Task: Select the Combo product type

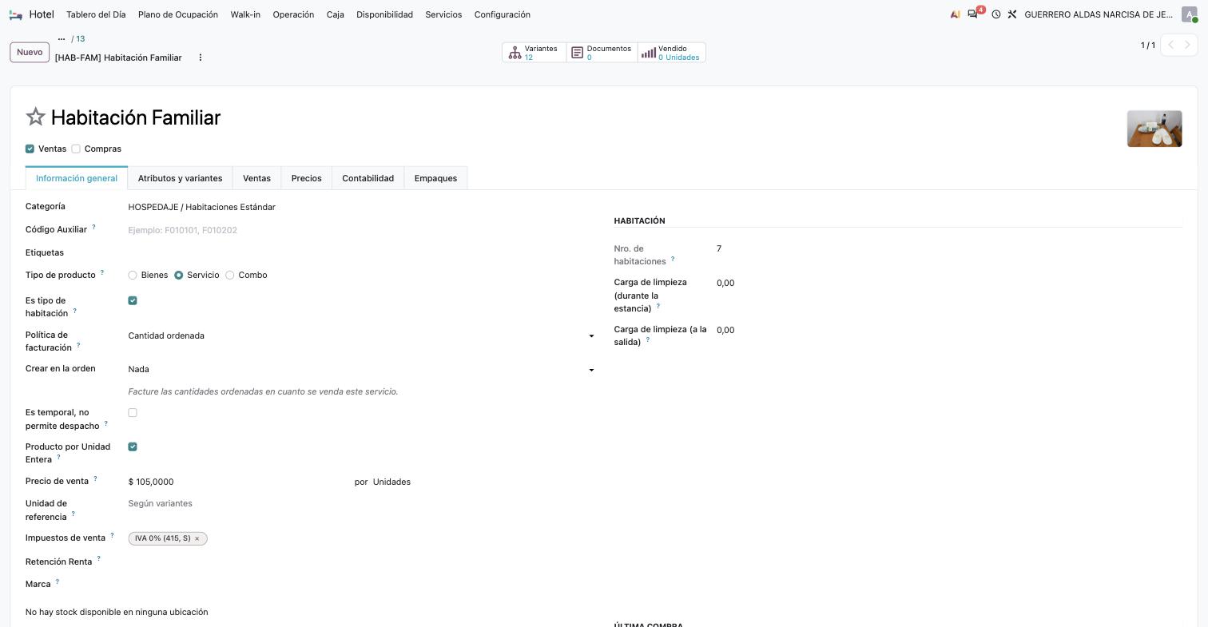Action: (x=230, y=276)
